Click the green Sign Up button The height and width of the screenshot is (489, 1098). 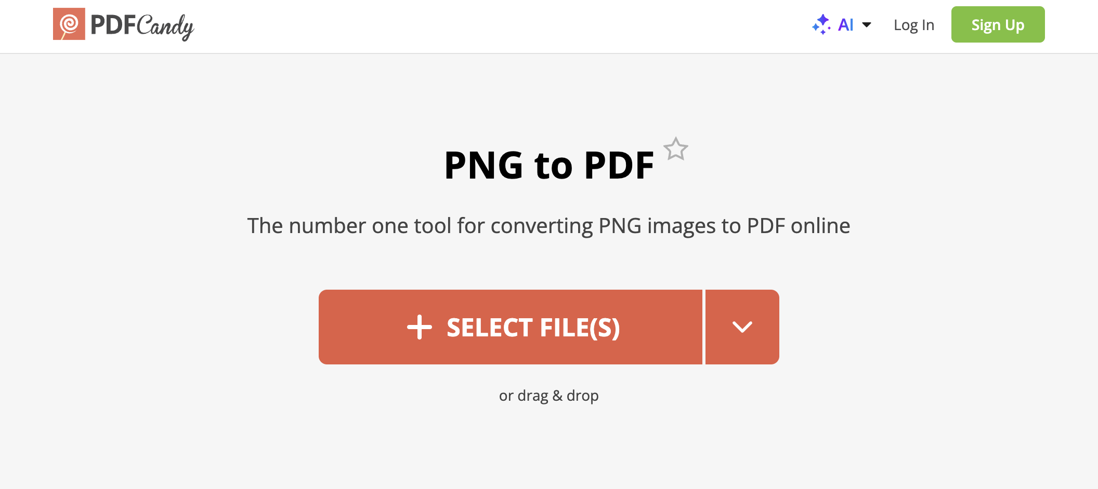click(x=997, y=24)
